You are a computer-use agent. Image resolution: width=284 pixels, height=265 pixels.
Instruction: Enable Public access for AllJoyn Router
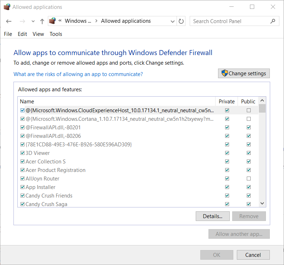pyautogui.click(x=249, y=178)
